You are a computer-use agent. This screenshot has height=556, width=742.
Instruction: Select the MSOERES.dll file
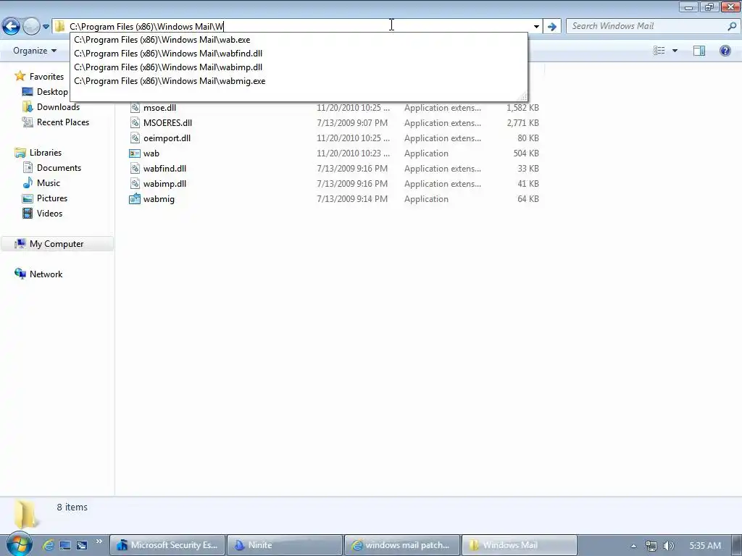coord(167,123)
